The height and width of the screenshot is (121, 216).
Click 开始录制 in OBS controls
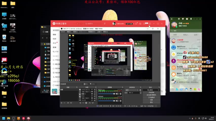[x=151, y=92]
